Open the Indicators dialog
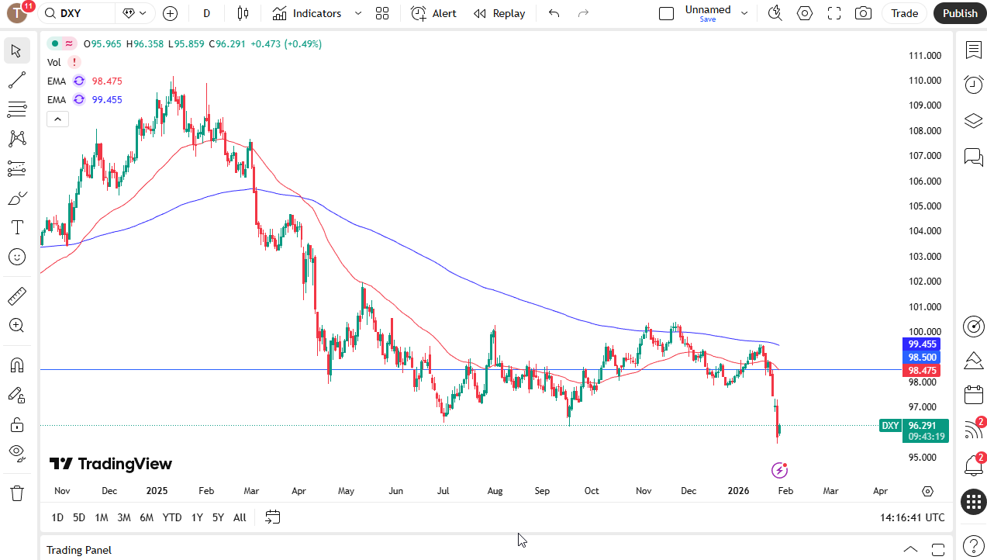987x560 pixels. click(x=307, y=13)
